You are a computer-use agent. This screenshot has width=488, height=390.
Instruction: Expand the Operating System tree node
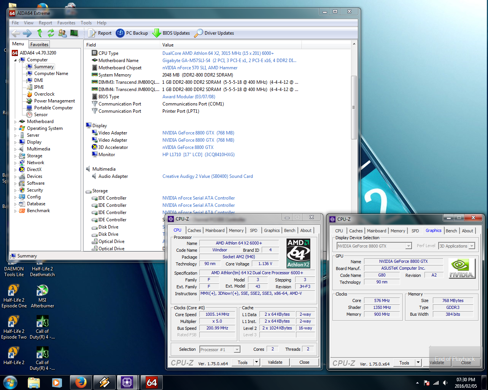[x=16, y=129]
